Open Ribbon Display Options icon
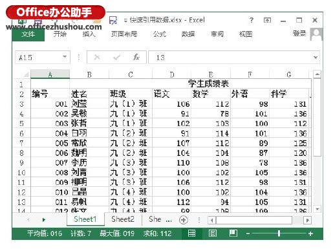This screenshot has width=333, height=249. coord(267,20)
